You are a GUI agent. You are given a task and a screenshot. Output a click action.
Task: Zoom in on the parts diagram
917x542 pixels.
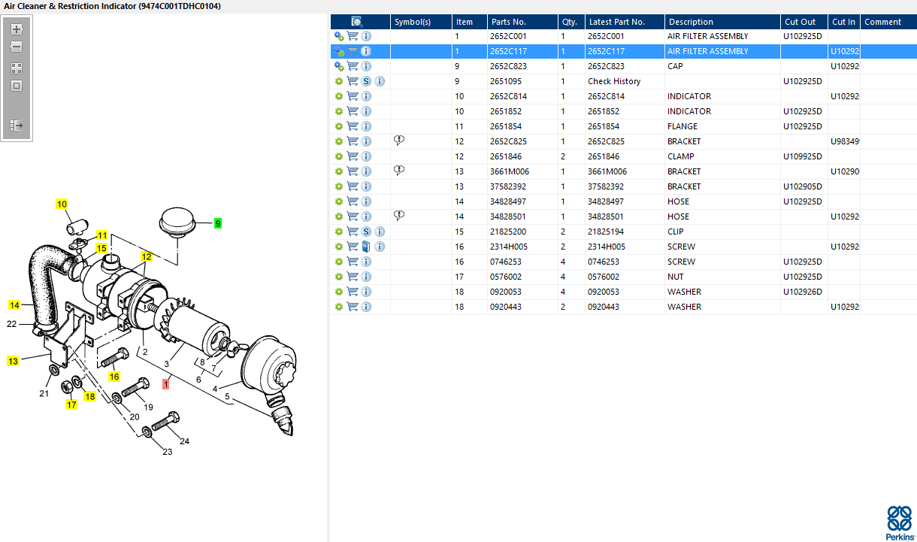coord(17,30)
